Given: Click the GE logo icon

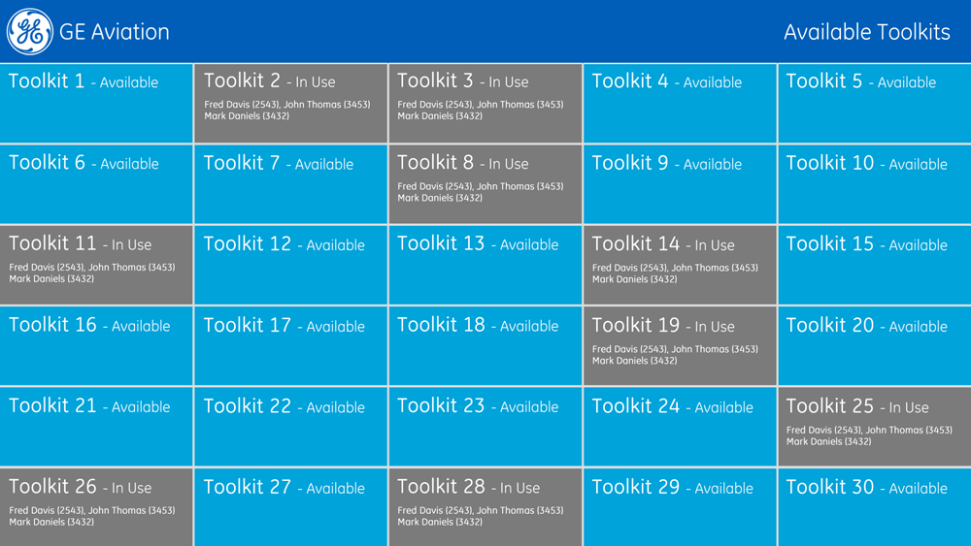Looking at the screenshot, I should [30, 32].
